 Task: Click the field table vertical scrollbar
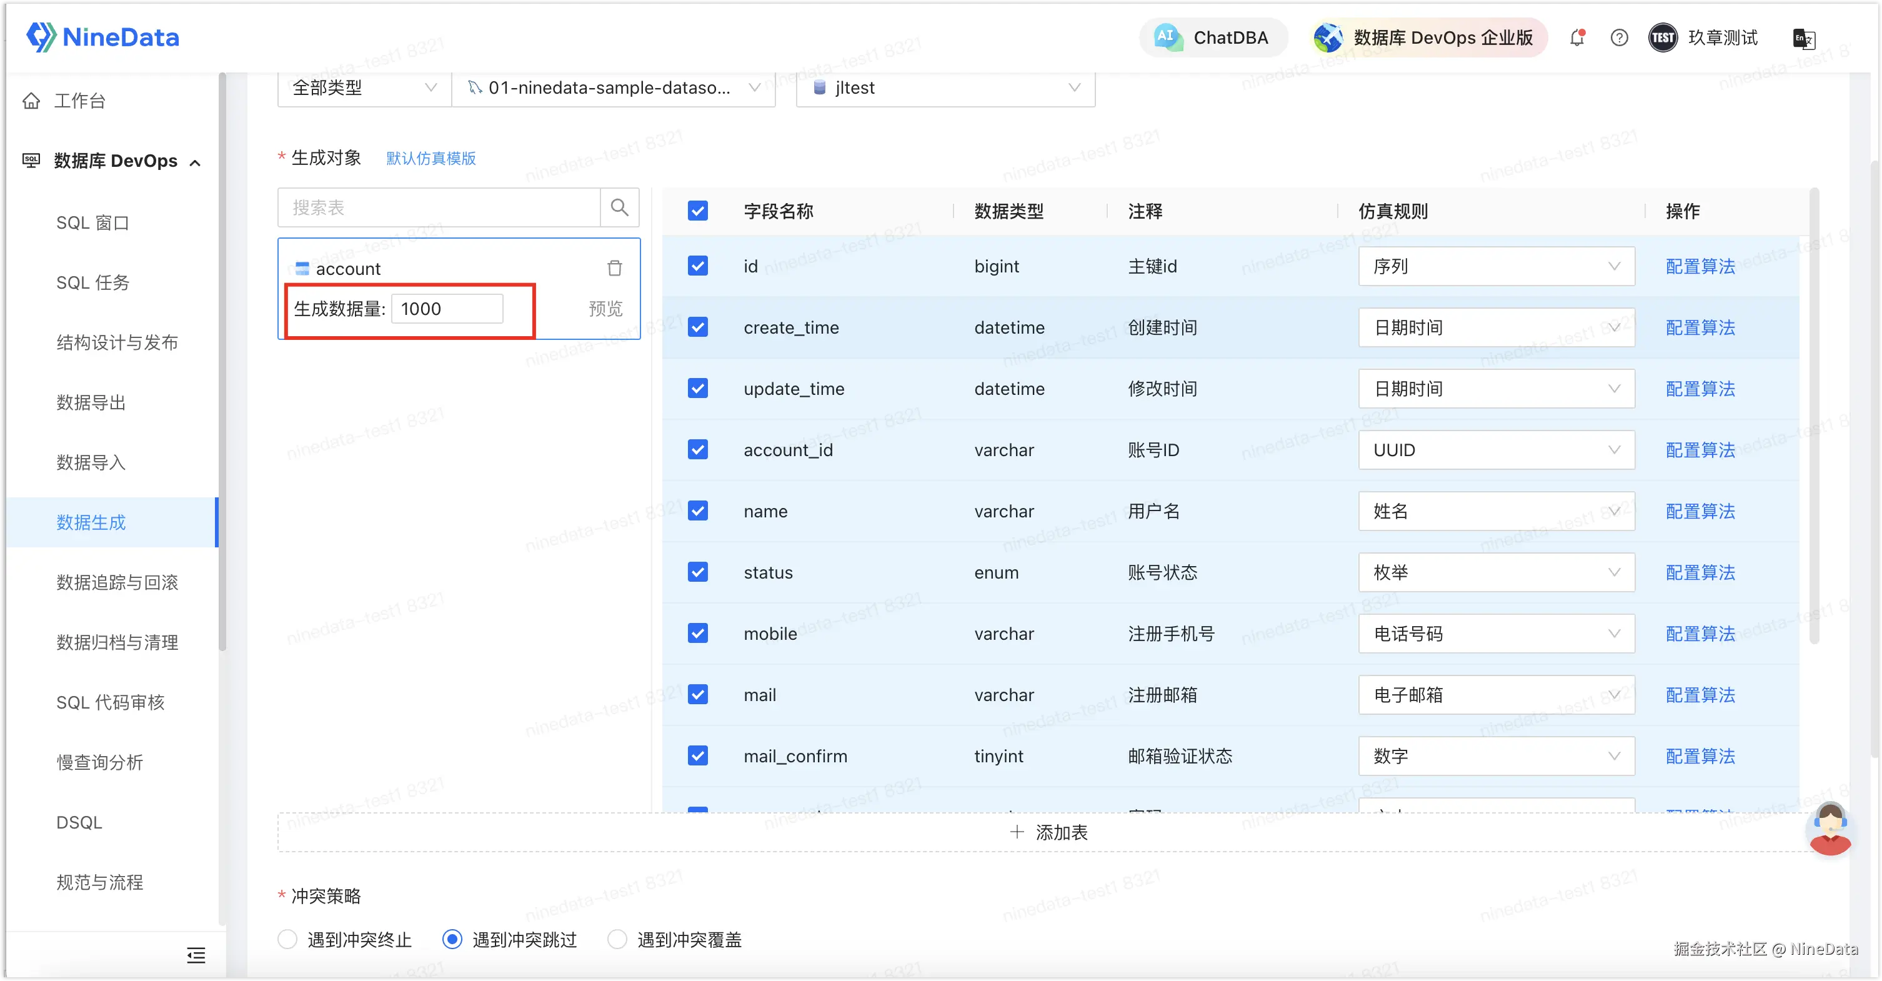(x=1813, y=416)
